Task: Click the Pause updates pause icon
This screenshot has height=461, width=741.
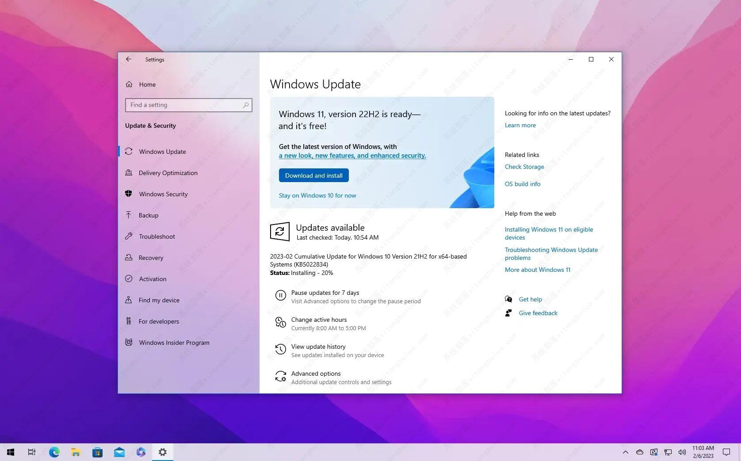Action: pyautogui.click(x=281, y=295)
